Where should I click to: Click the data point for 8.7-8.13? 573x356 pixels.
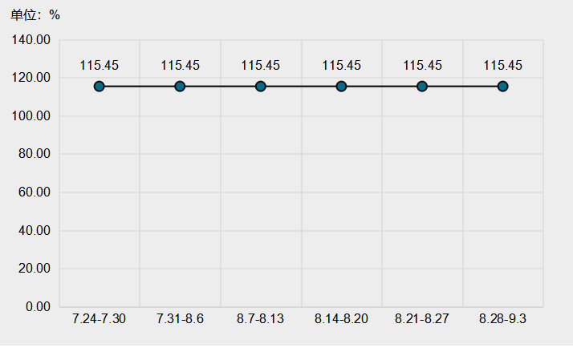(x=261, y=87)
